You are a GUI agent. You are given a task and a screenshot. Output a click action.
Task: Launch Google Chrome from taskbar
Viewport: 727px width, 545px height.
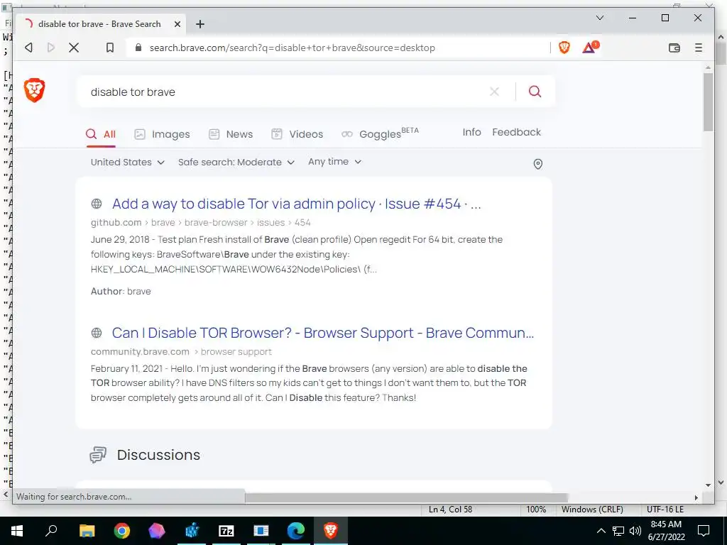[x=122, y=531]
